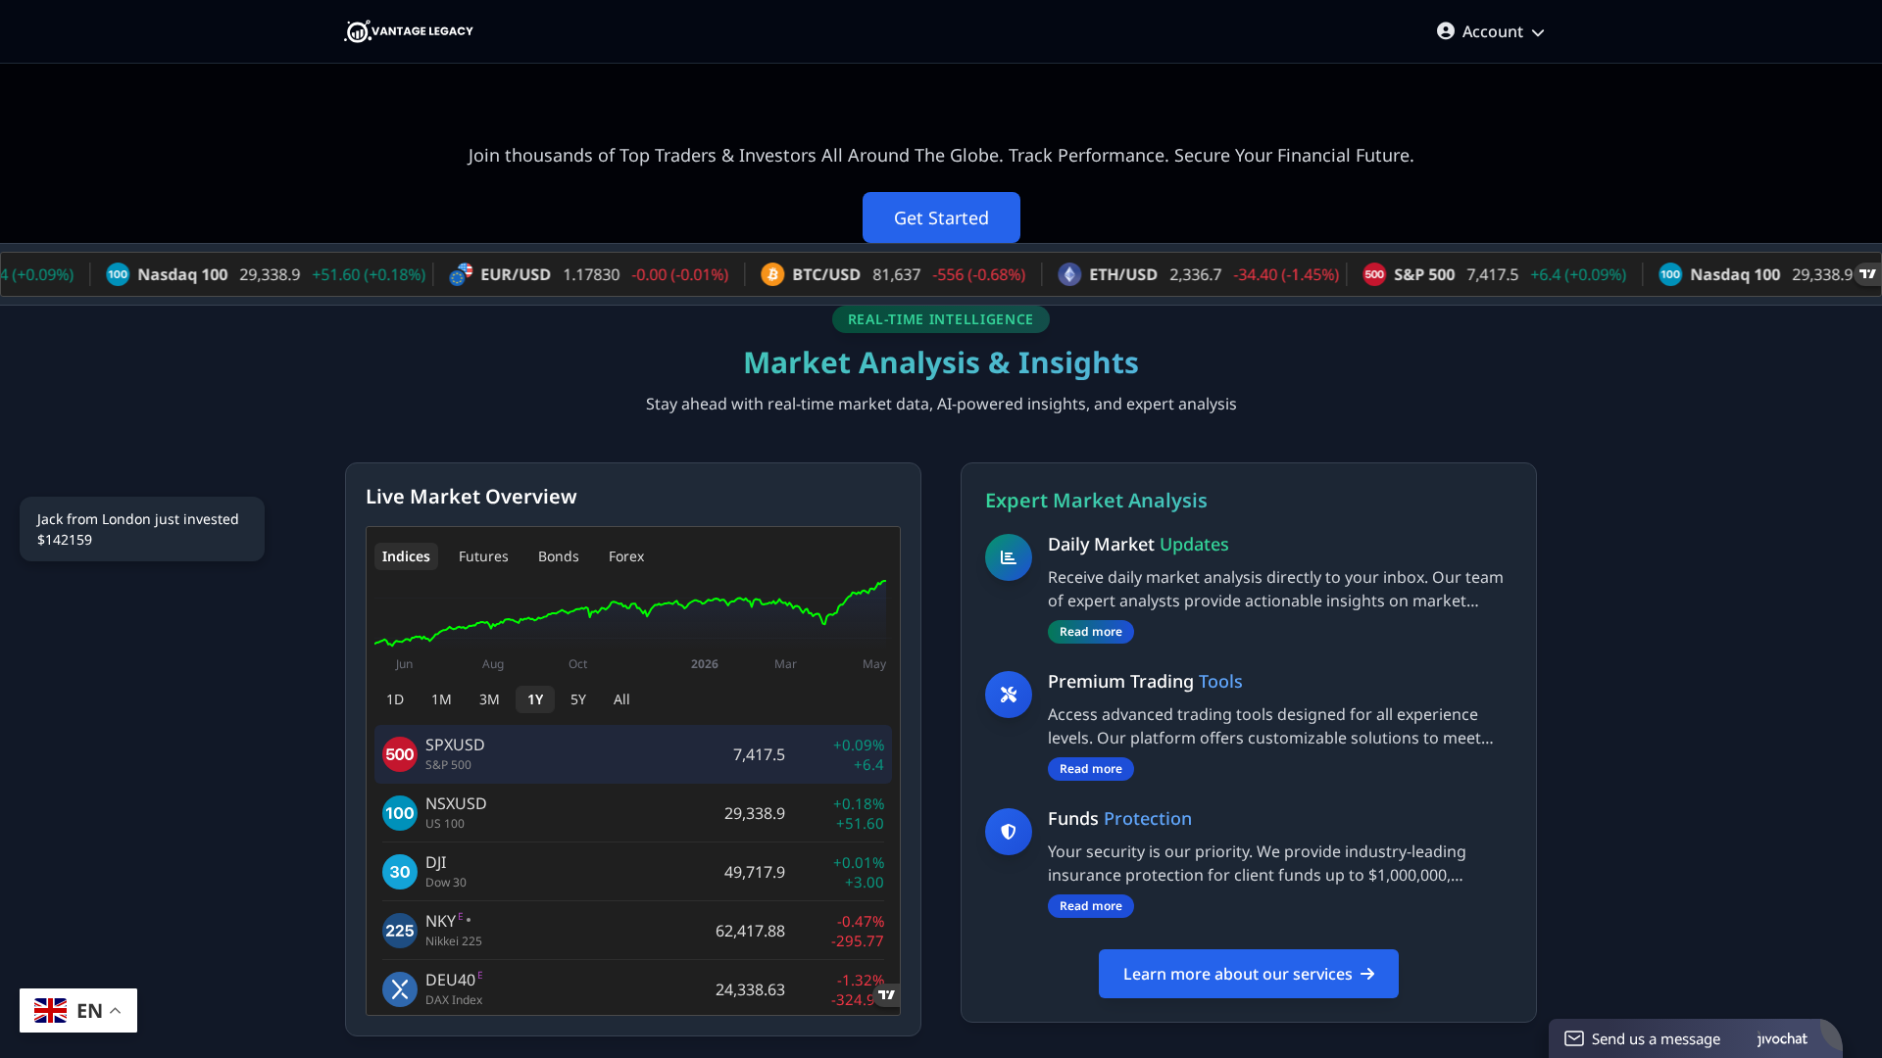Viewport: 1882px width, 1058px height.
Task: Set chart range to 1M
Action: (441, 699)
